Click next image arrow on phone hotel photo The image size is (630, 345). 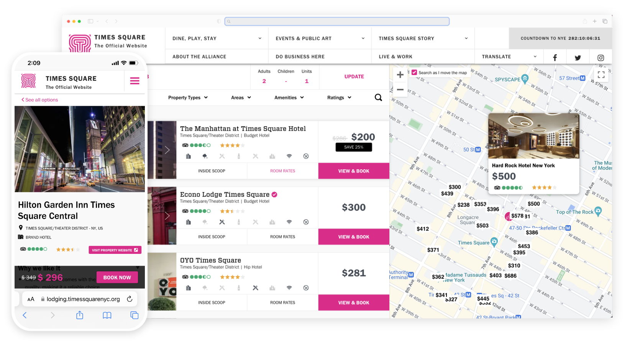(x=135, y=149)
